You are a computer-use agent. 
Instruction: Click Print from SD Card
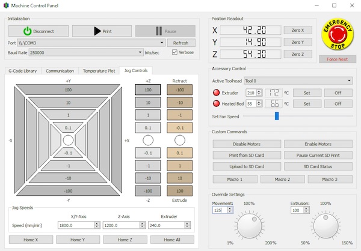(x=247, y=155)
